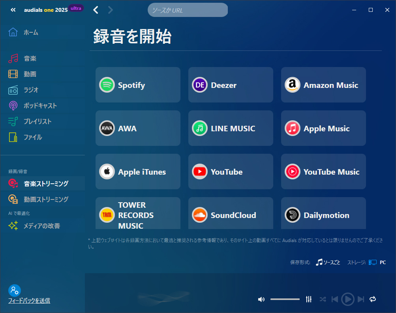396x313 pixels.
Task: Click the フィードバックを送信 link
Action: 29,301
